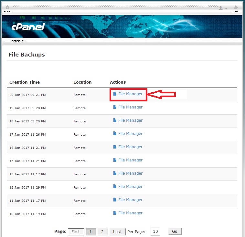Click the Home house icon
This screenshot has height=237, width=245.
[7, 7]
